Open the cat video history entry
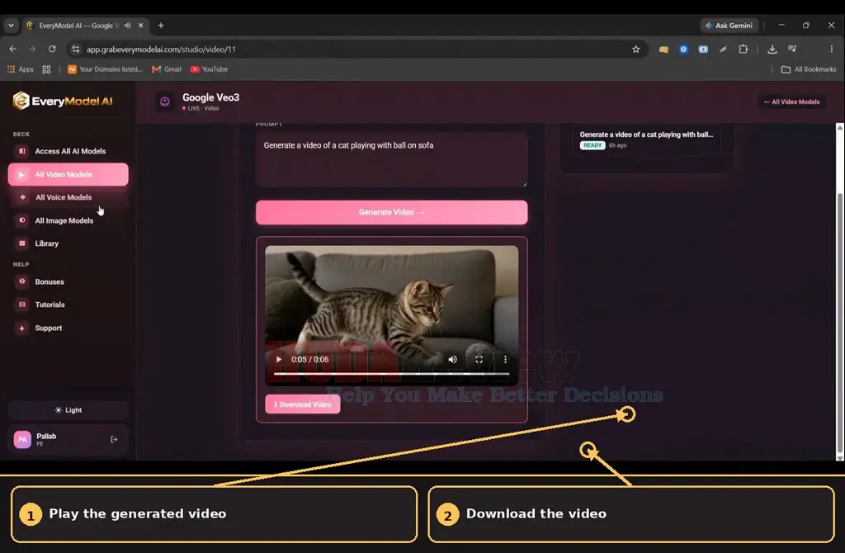Screen dimensions: 845x553 click(646, 139)
